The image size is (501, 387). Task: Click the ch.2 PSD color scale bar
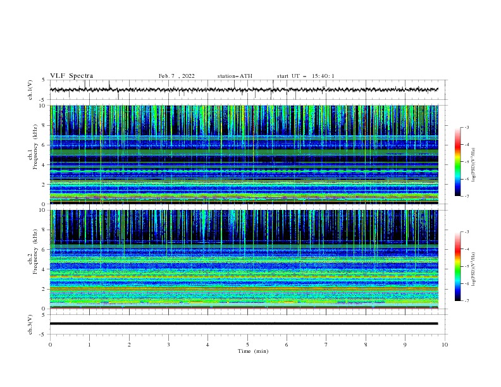pos(457,266)
